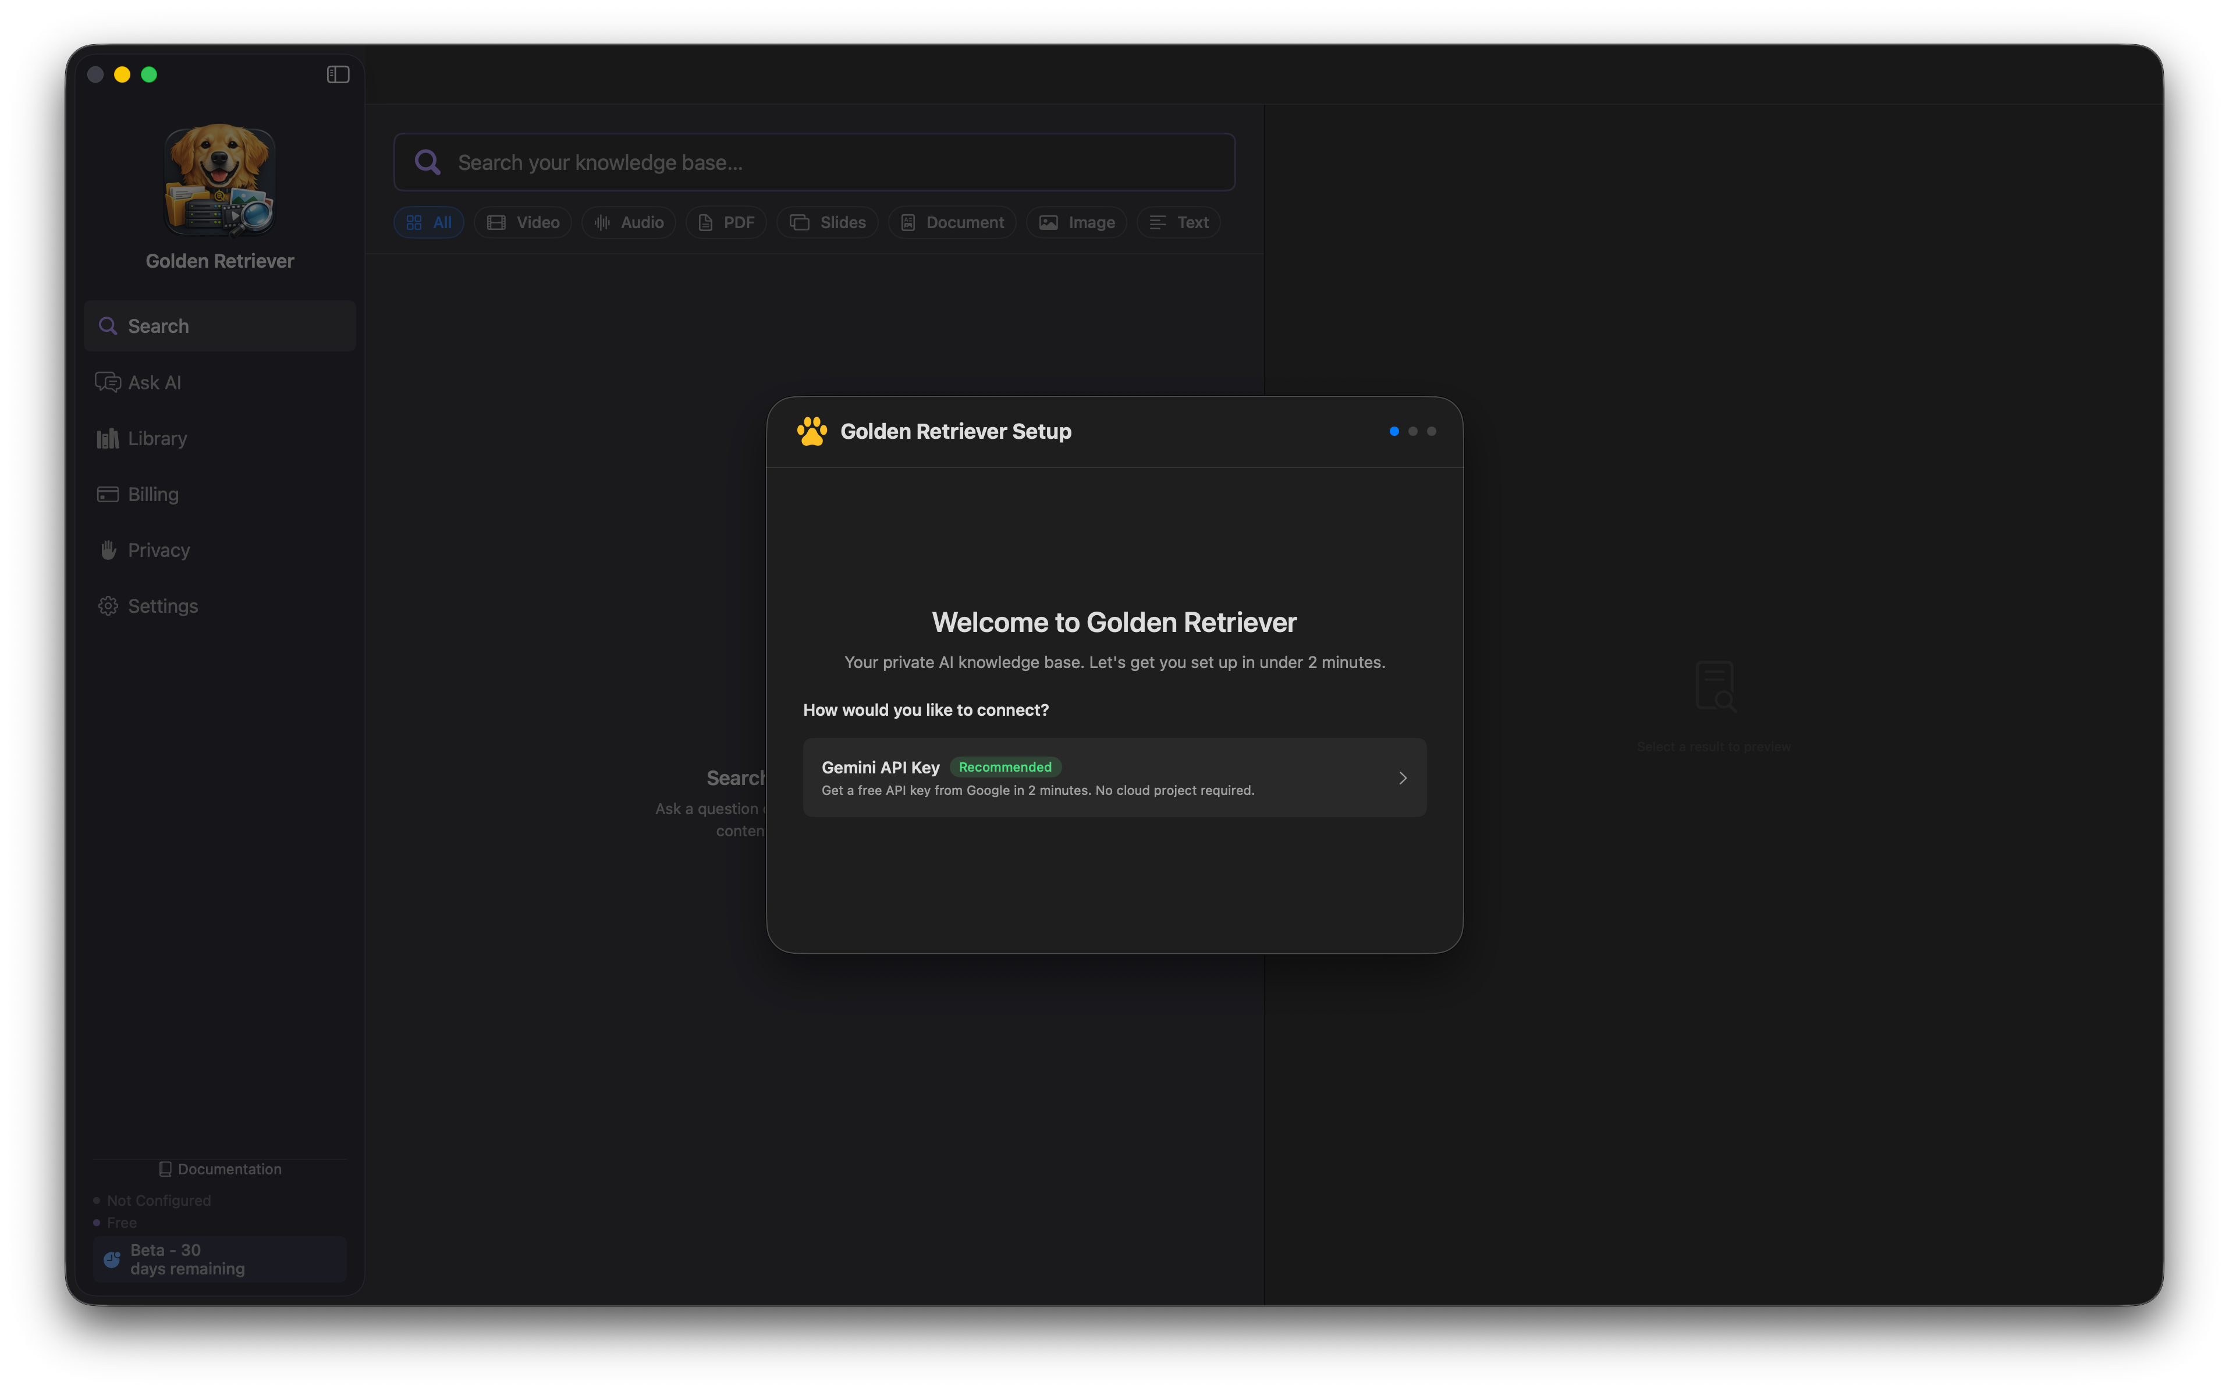Open the Ask AI section
The width and height of the screenshot is (2229, 1392).
(x=219, y=382)
